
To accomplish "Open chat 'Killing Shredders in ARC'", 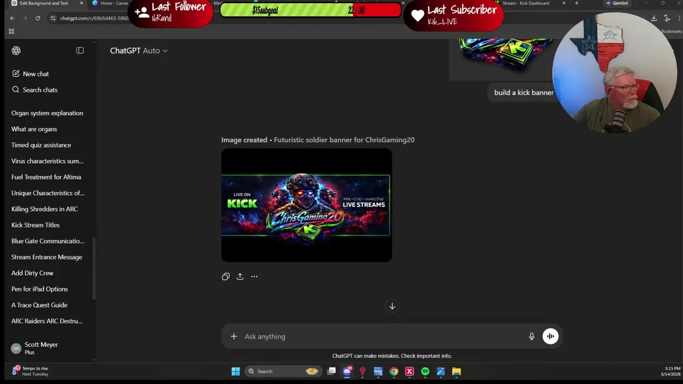I will pyautogui.click(x=44, y=209).
